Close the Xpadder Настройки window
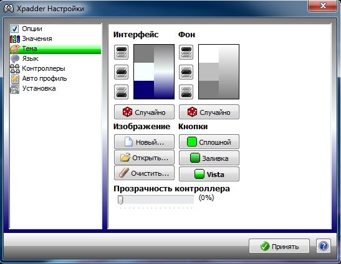341x264 pixels. pyautogui.click(x=323, y=6)
